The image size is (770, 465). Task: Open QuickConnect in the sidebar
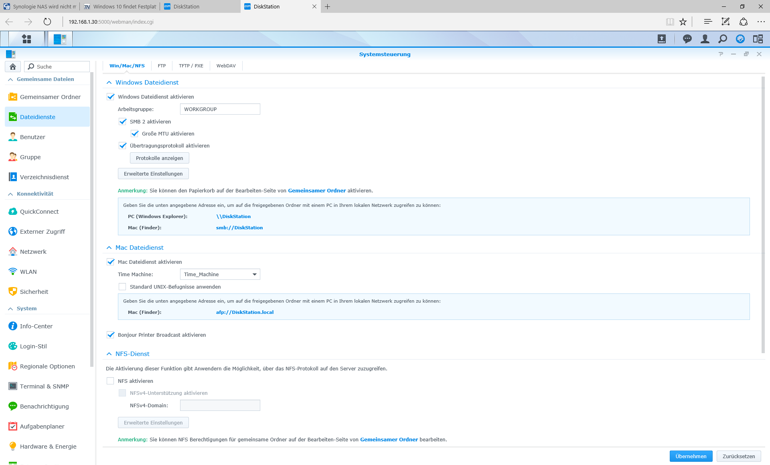coord(39,212)
